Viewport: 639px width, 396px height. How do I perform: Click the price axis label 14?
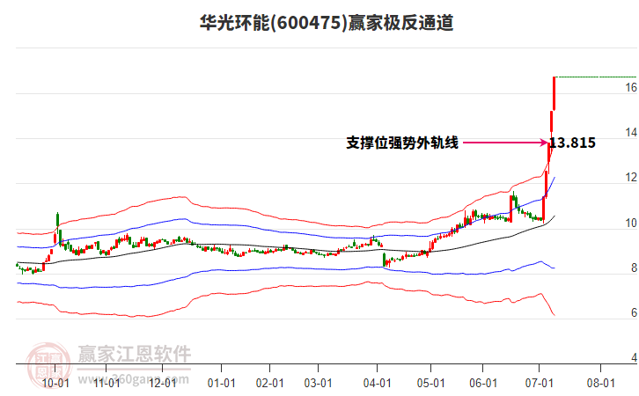(631, 132)
